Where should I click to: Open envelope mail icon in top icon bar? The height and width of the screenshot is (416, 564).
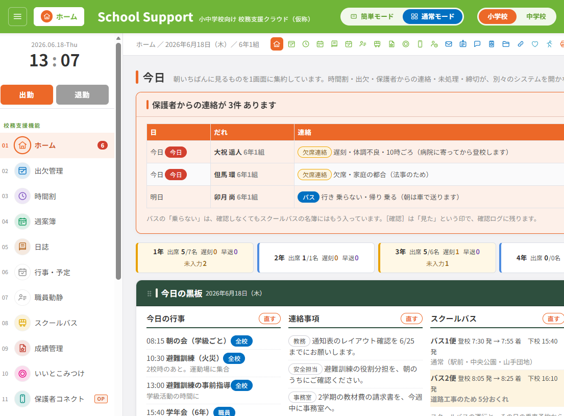click(x=449, y=44)
